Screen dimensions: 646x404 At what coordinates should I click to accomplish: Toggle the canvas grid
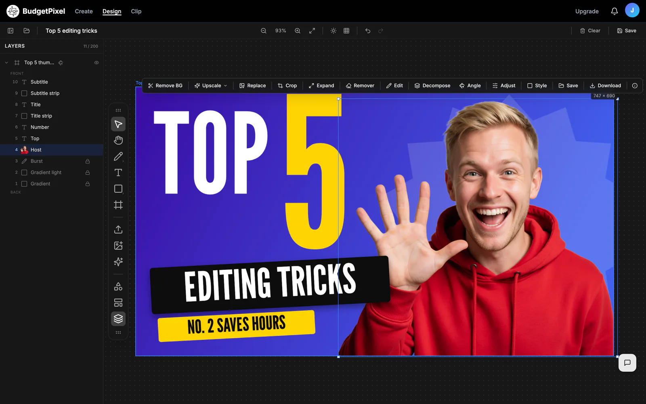[346, 31]
